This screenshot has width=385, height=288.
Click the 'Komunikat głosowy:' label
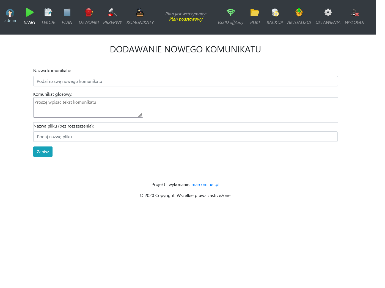(53, 94)
